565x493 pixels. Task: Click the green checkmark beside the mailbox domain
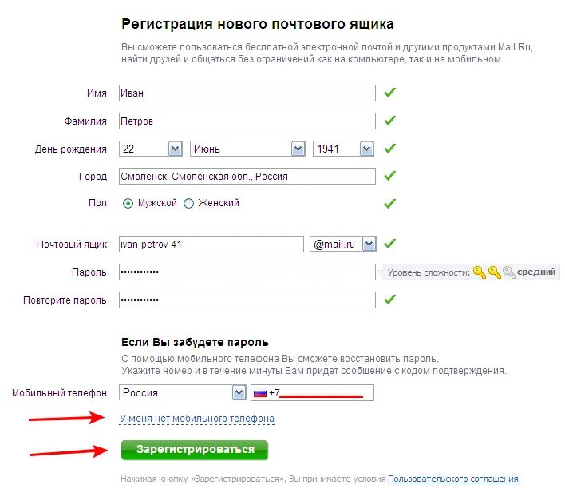coord(390,244)
